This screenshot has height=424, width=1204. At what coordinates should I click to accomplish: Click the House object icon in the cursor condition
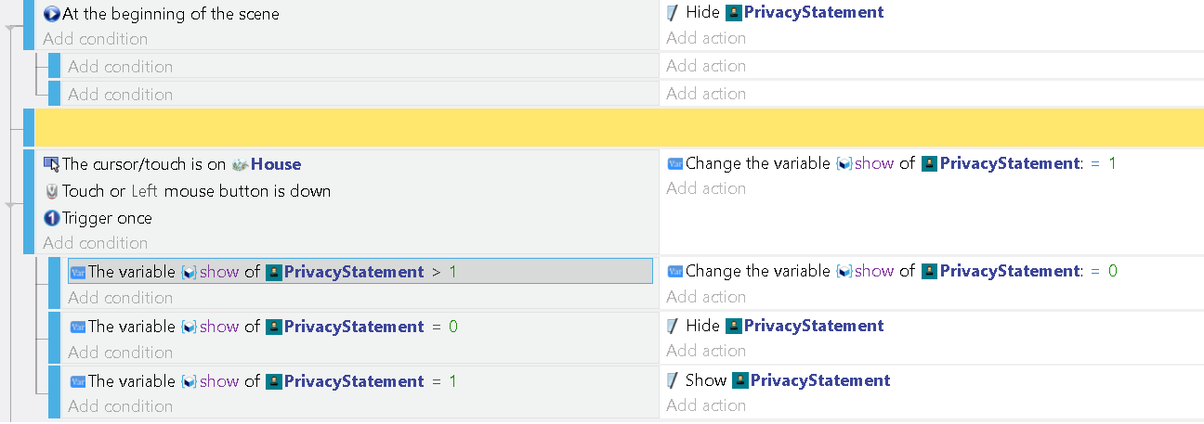[240, 164]
